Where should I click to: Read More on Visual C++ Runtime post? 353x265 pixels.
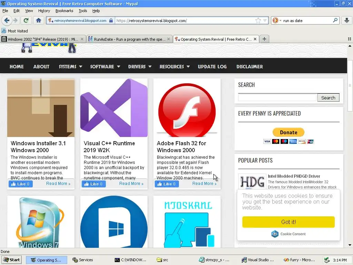point(131,184)
